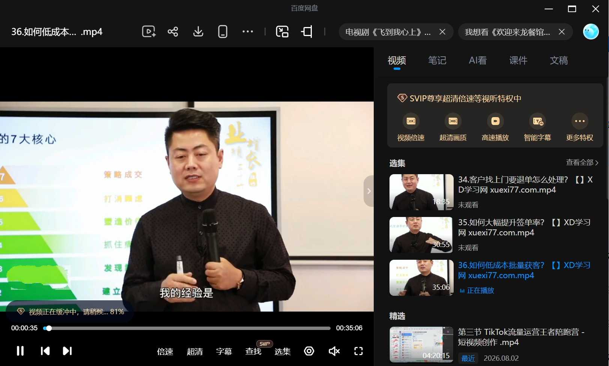The width and height of the screenshot is (609, 366).
Task: Open the 查找 SVIP search feature
Action: click(x=253, y=351)
